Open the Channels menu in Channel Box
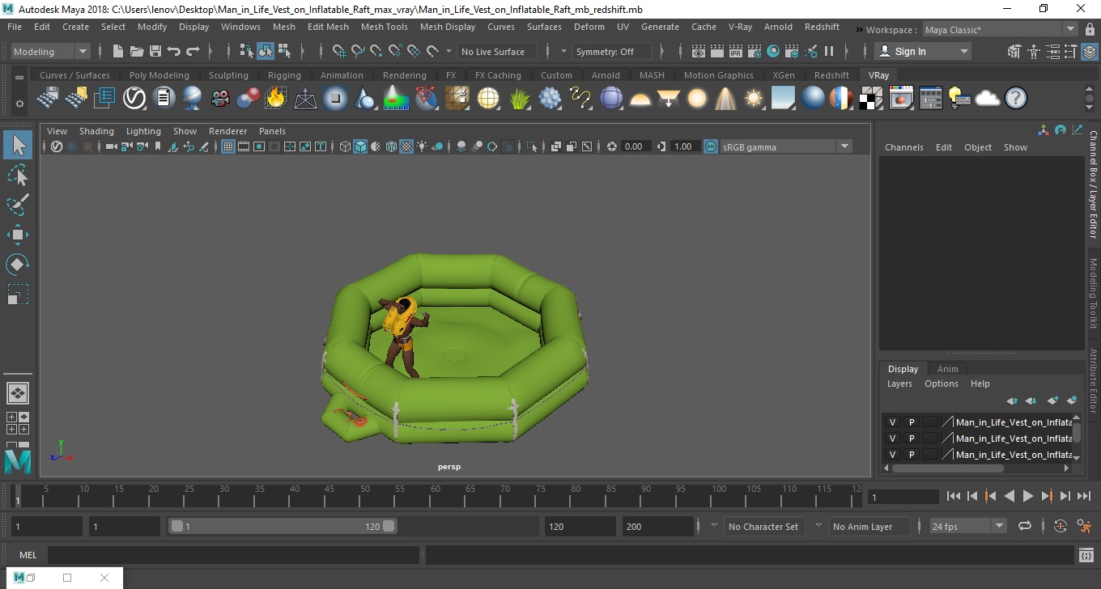Screen dimensions: 1101x589 coord(903,147)
